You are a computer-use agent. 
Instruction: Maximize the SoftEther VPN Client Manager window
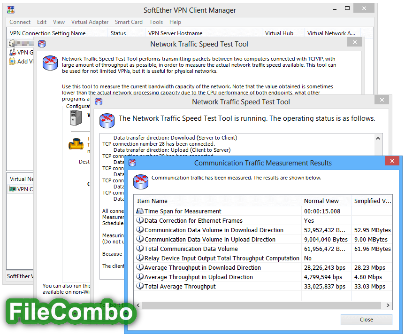pos(347,8)
